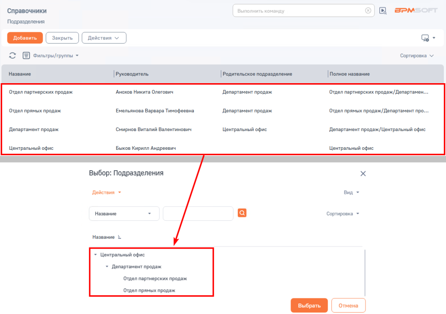Open the Фильтры/группы filter icon
The image size is (446, 314).
[26, 55]
